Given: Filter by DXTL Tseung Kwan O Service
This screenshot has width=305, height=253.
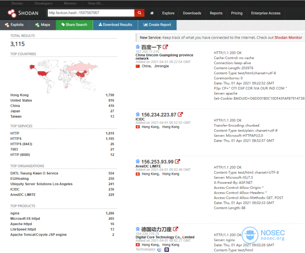Looking at the screenshot, I should point(34,173).
